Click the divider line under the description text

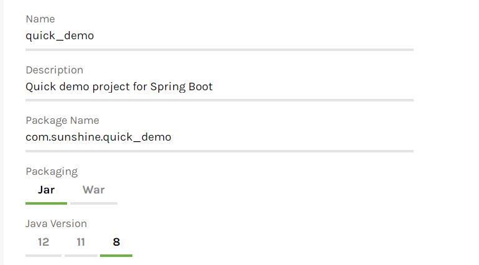click(219, 100)
